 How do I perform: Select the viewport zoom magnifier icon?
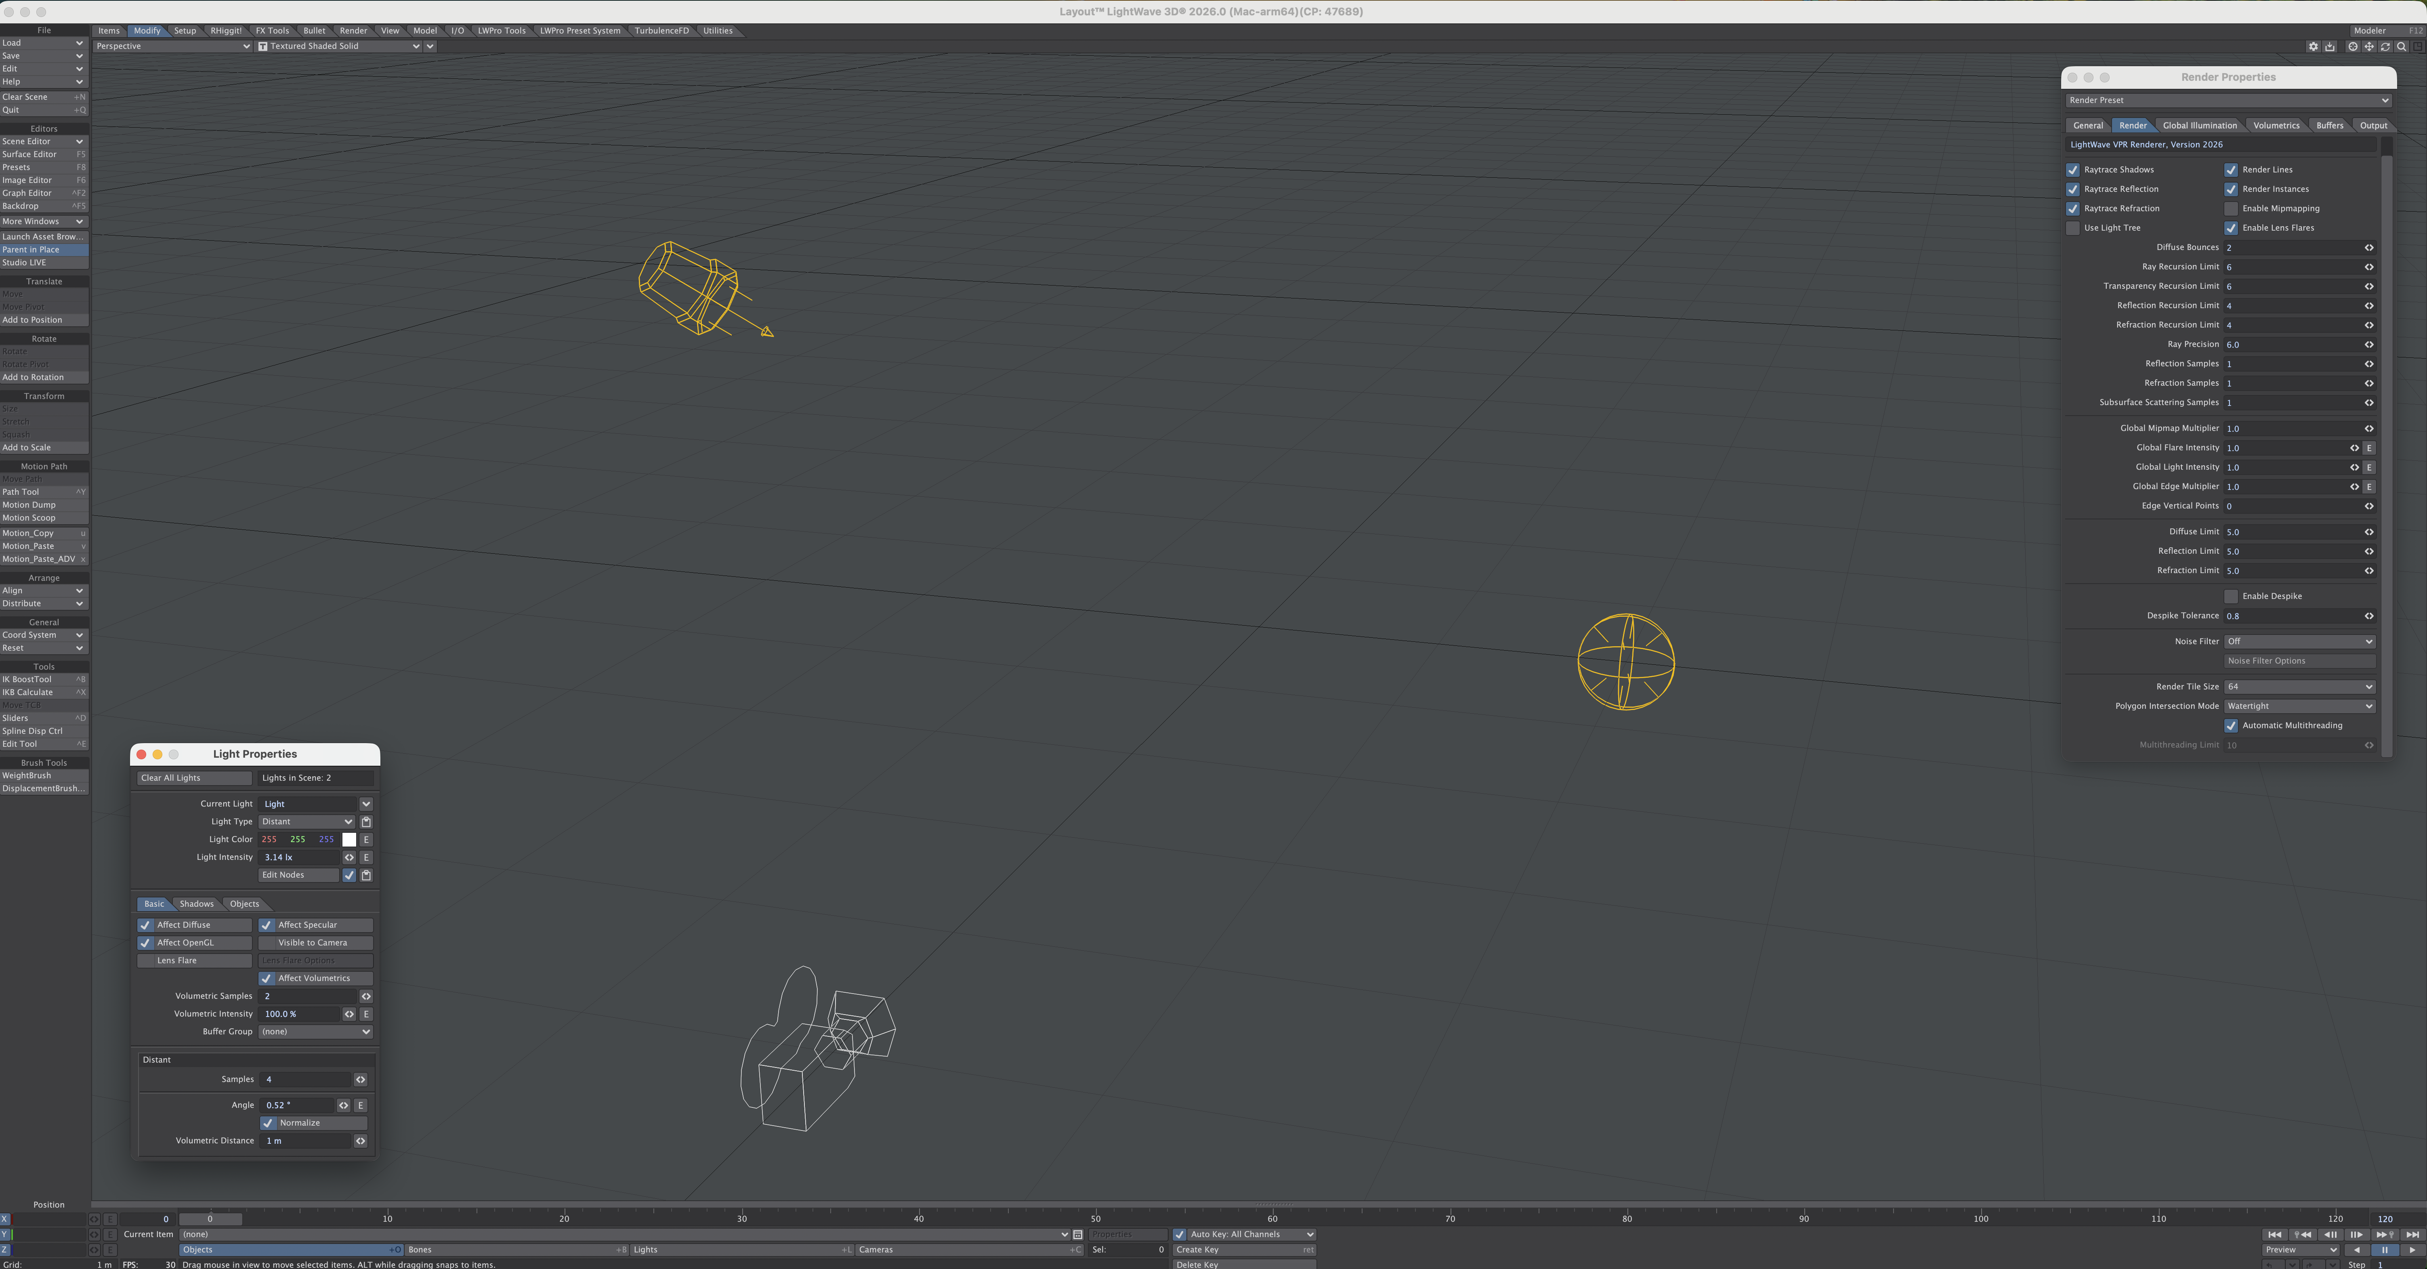[x=2402, y=46]
